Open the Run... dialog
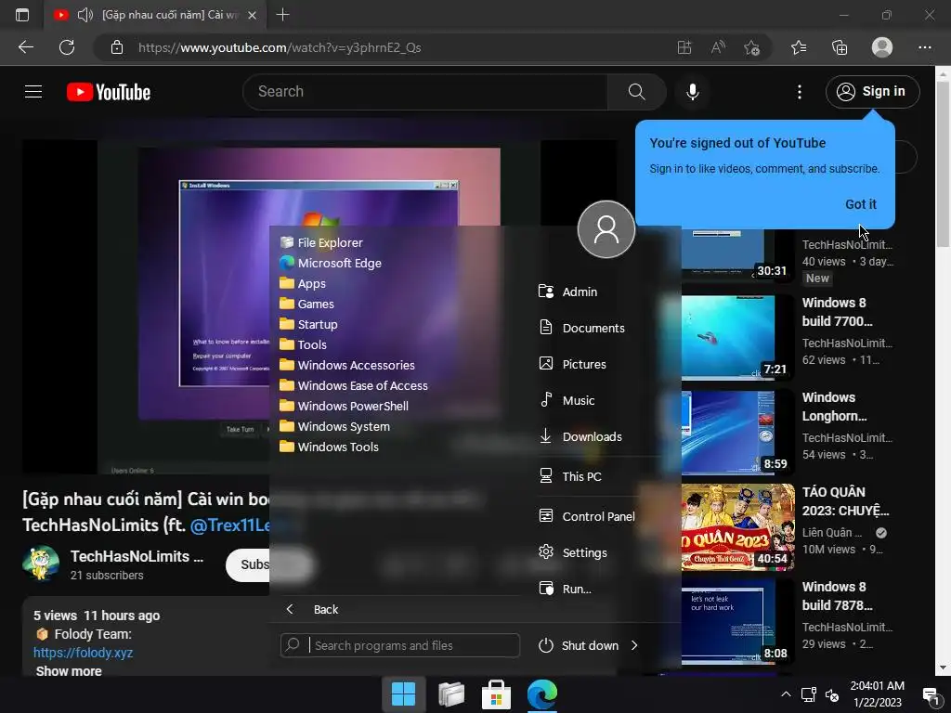 pyautogui.click(x=566, y=589)
